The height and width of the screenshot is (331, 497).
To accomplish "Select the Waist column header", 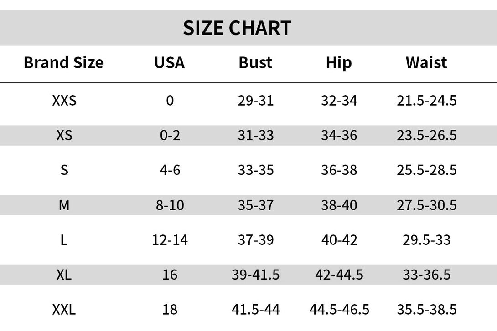I will [426, 62].
